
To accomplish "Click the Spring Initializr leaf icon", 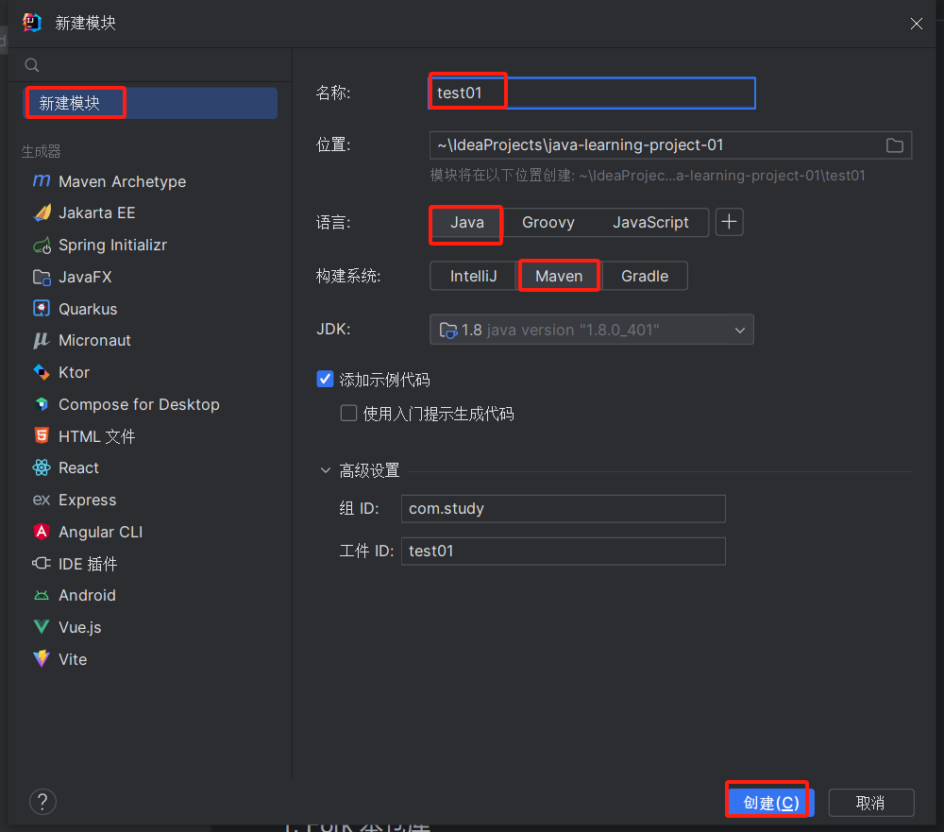I will click(x=42, y=246).
